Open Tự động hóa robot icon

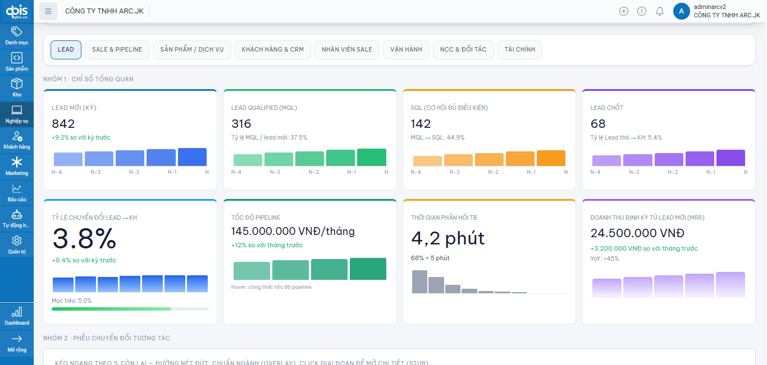click(17, 215)
